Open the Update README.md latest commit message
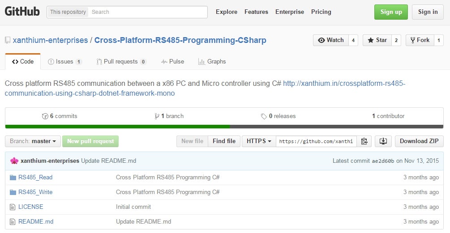The width and height of the screenshot is (450, 233). pos(108,161)
